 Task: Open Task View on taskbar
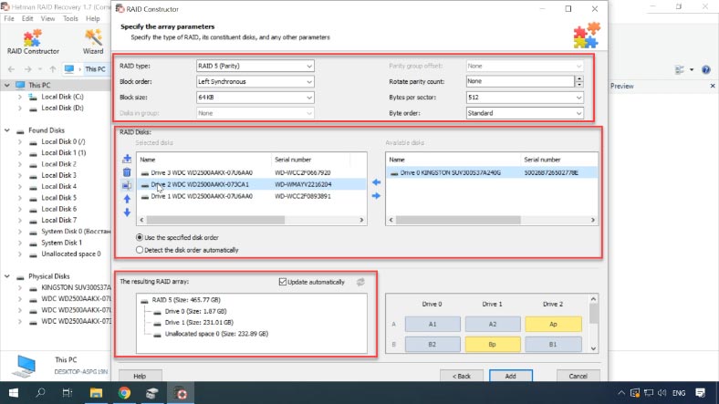pos(68,393)
